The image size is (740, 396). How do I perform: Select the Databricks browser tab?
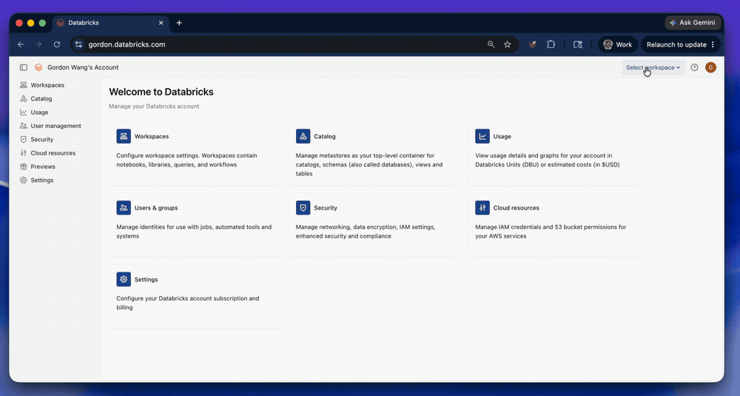pos(111,23)
